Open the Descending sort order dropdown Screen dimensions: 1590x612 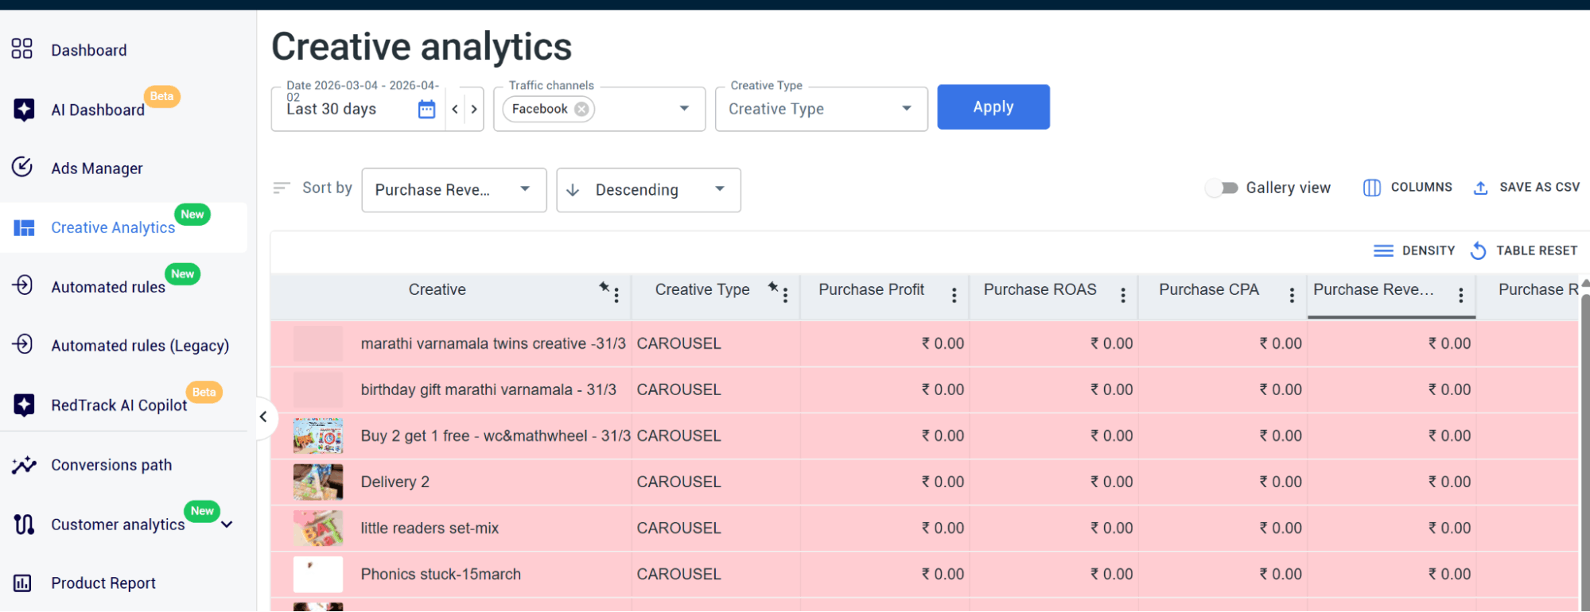(x=648, y=190)
